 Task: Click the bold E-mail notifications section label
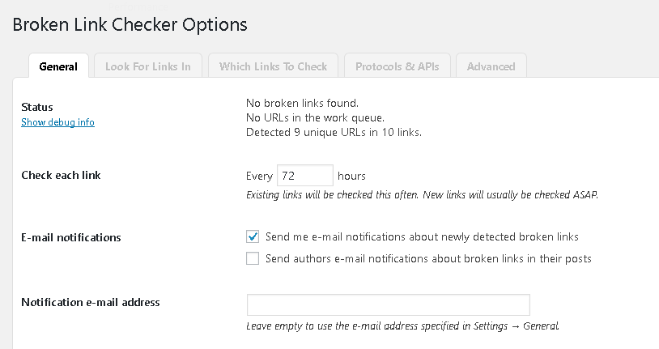[x=71, y=237]
